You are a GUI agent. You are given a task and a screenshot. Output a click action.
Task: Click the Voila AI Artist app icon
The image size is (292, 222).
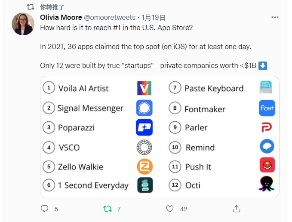click(144, 88)
